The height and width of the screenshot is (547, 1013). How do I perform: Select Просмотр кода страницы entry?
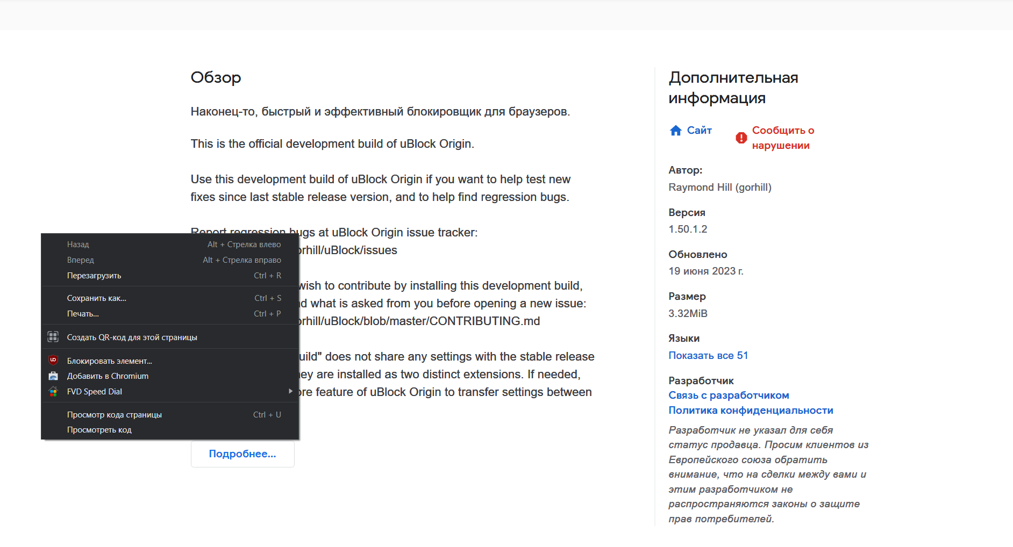click(170, 414)
